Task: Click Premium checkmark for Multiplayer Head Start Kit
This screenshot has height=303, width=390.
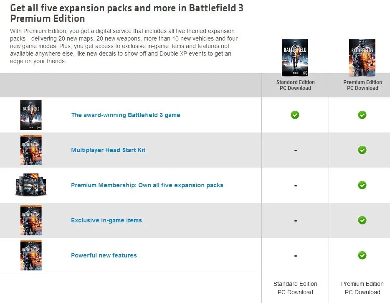Action: 362,150
